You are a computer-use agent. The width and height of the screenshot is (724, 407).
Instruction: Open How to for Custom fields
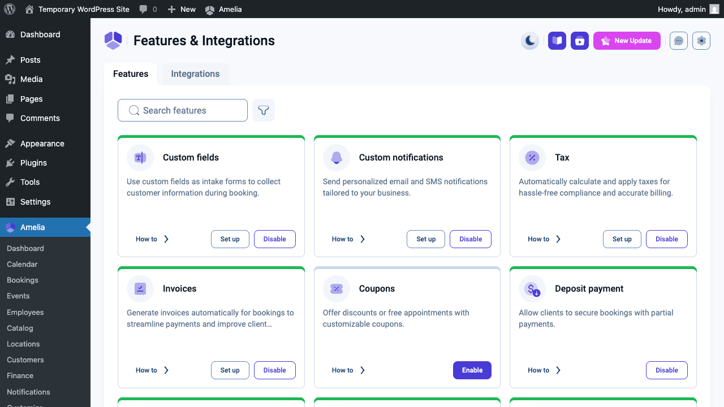point(152,239)
